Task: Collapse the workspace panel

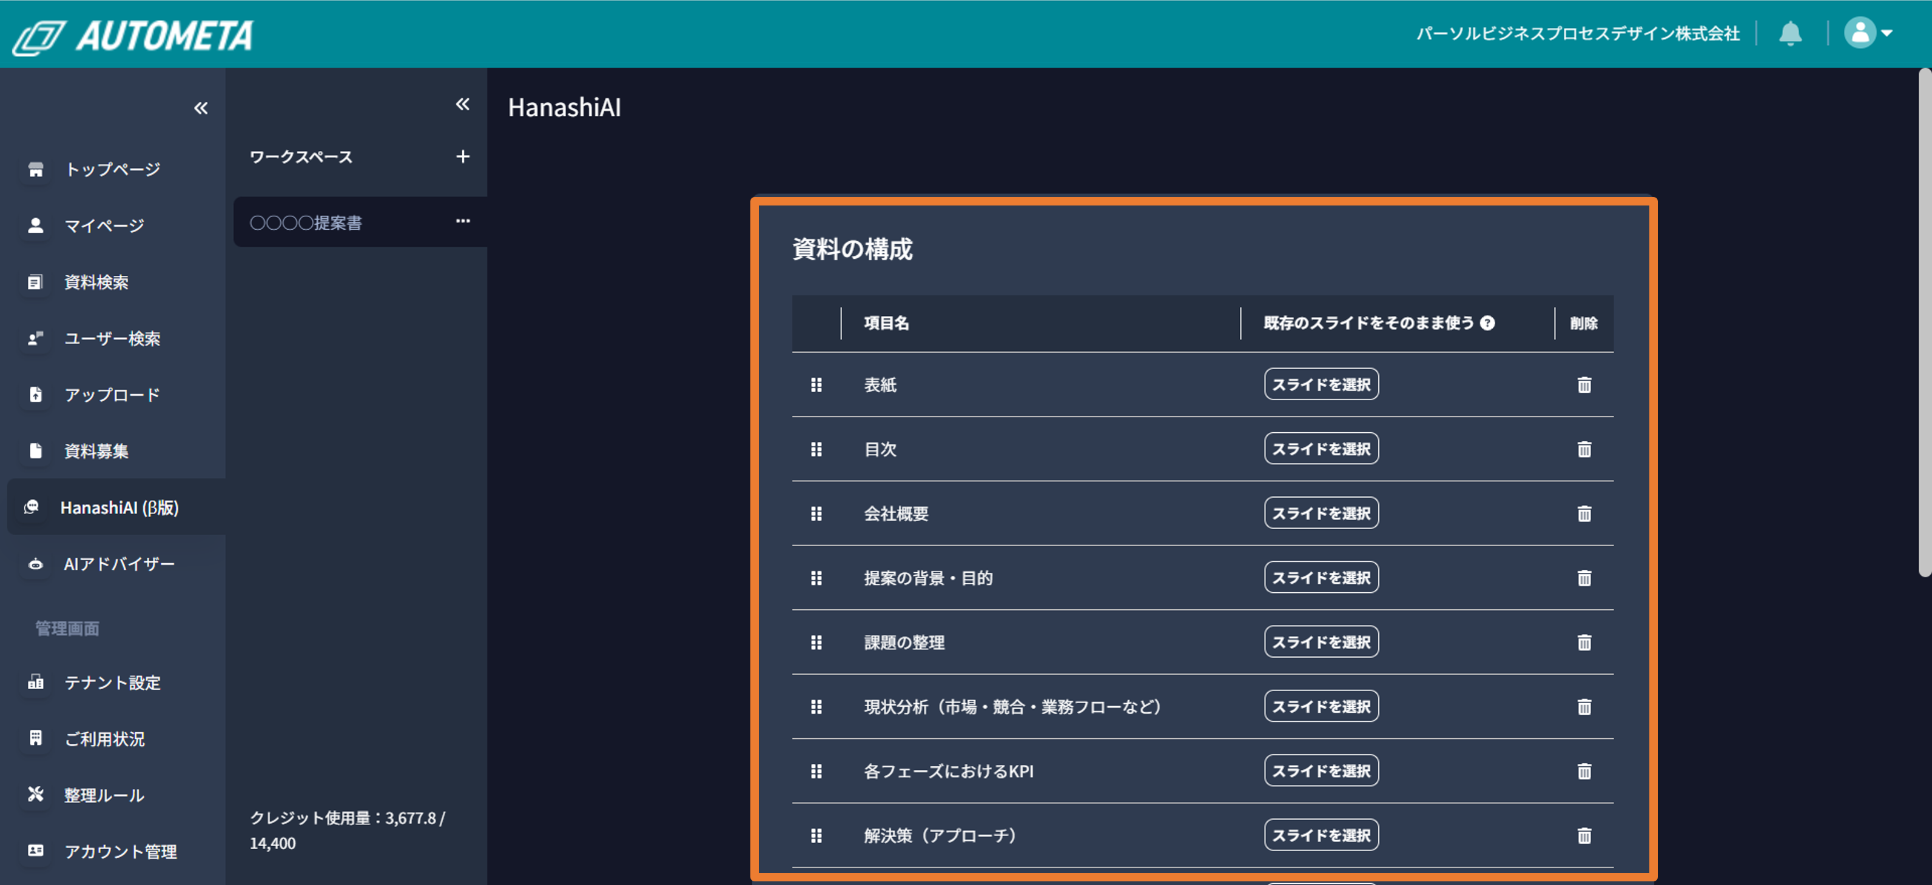Action: tap(463, 104)
